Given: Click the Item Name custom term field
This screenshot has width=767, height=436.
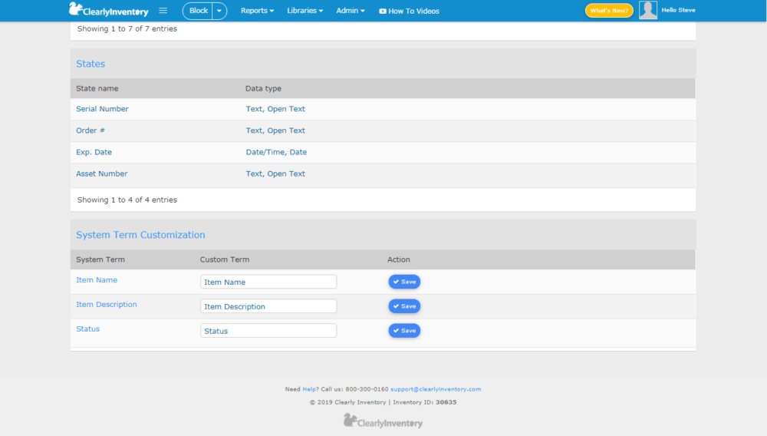Looking at the screenshot, I should [x=268, y=282].
